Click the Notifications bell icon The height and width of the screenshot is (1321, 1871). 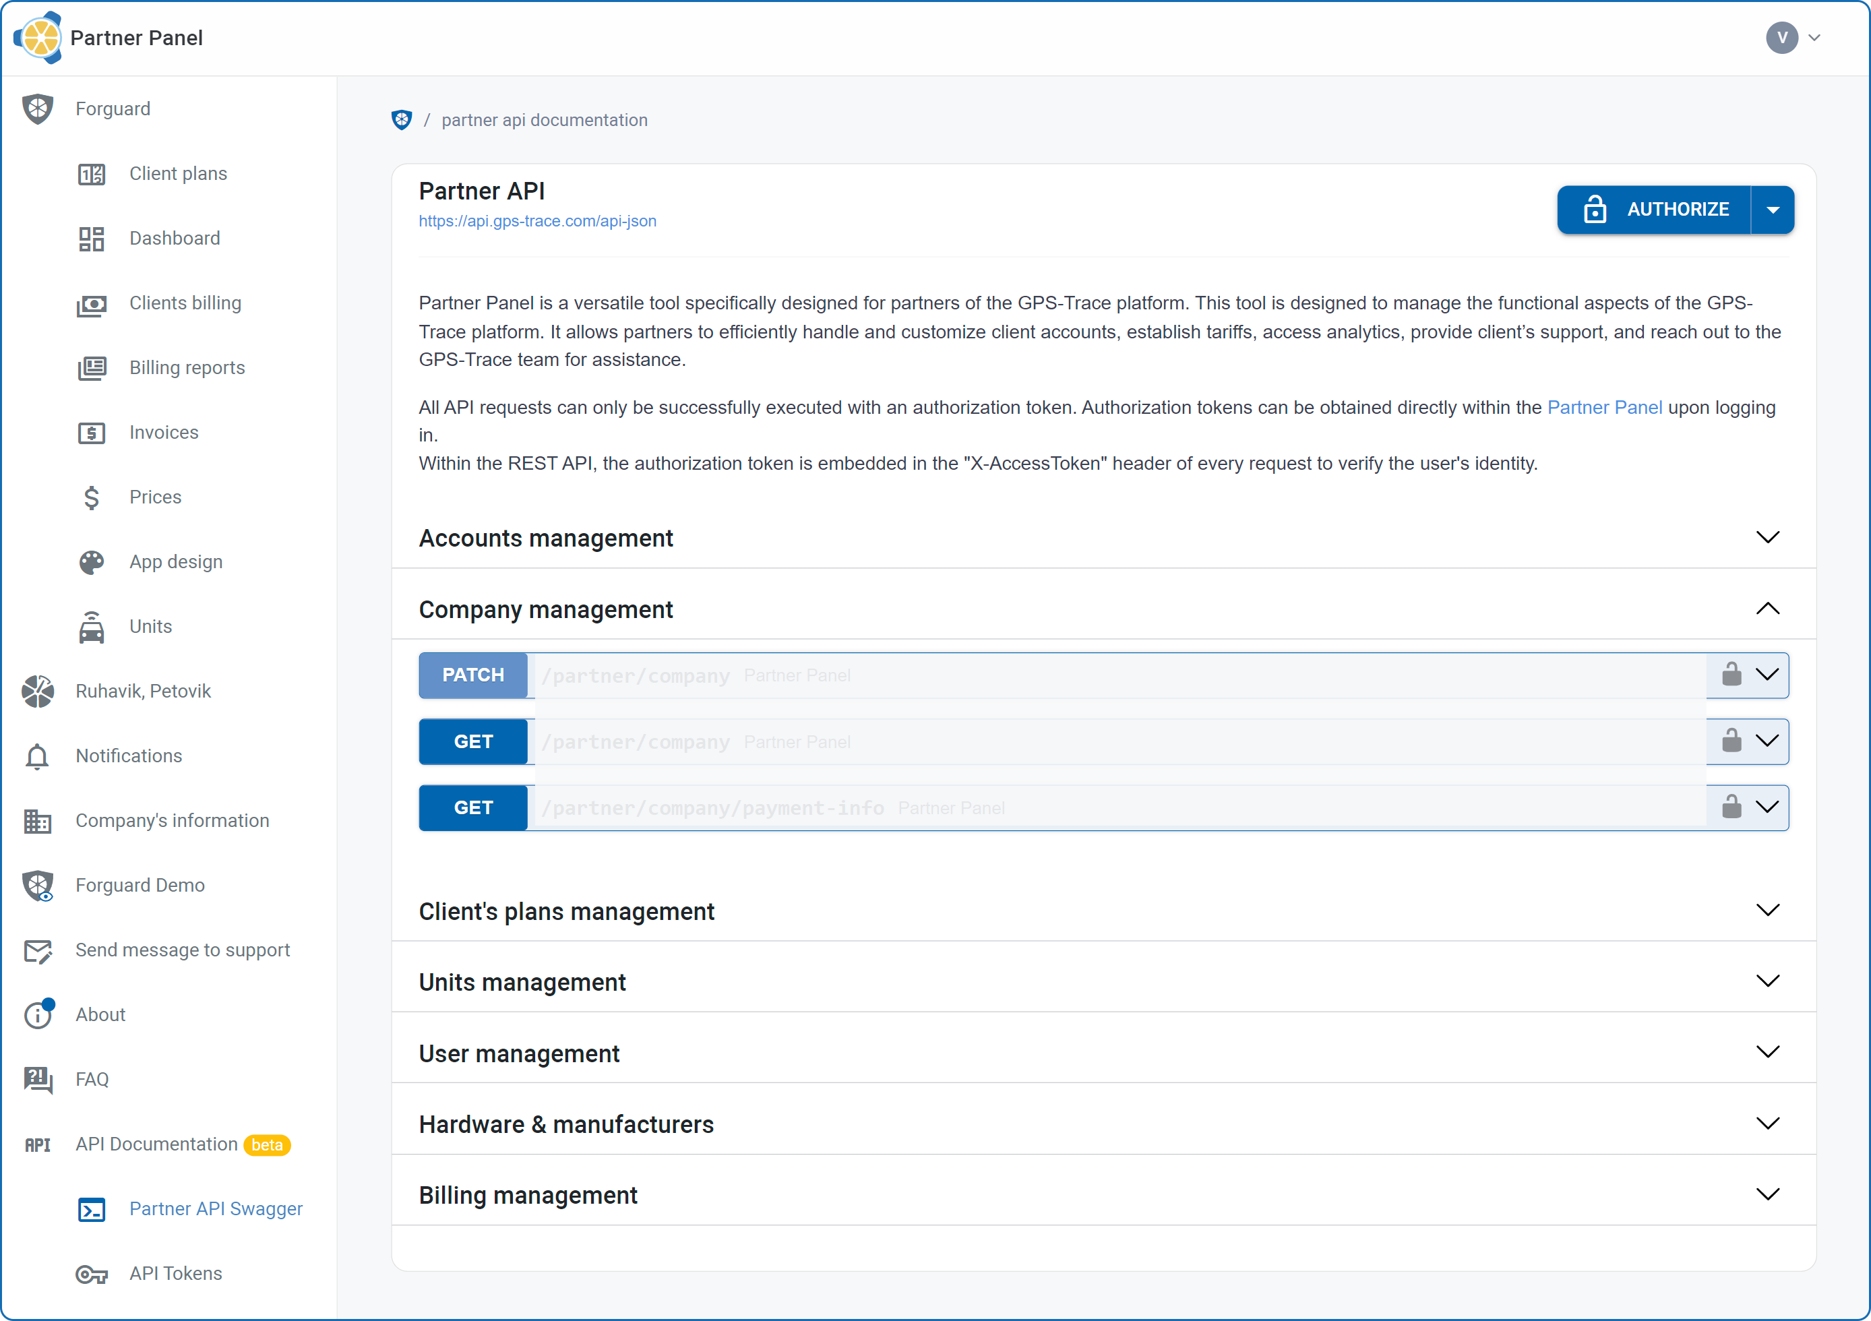click(x=38, y=755)
